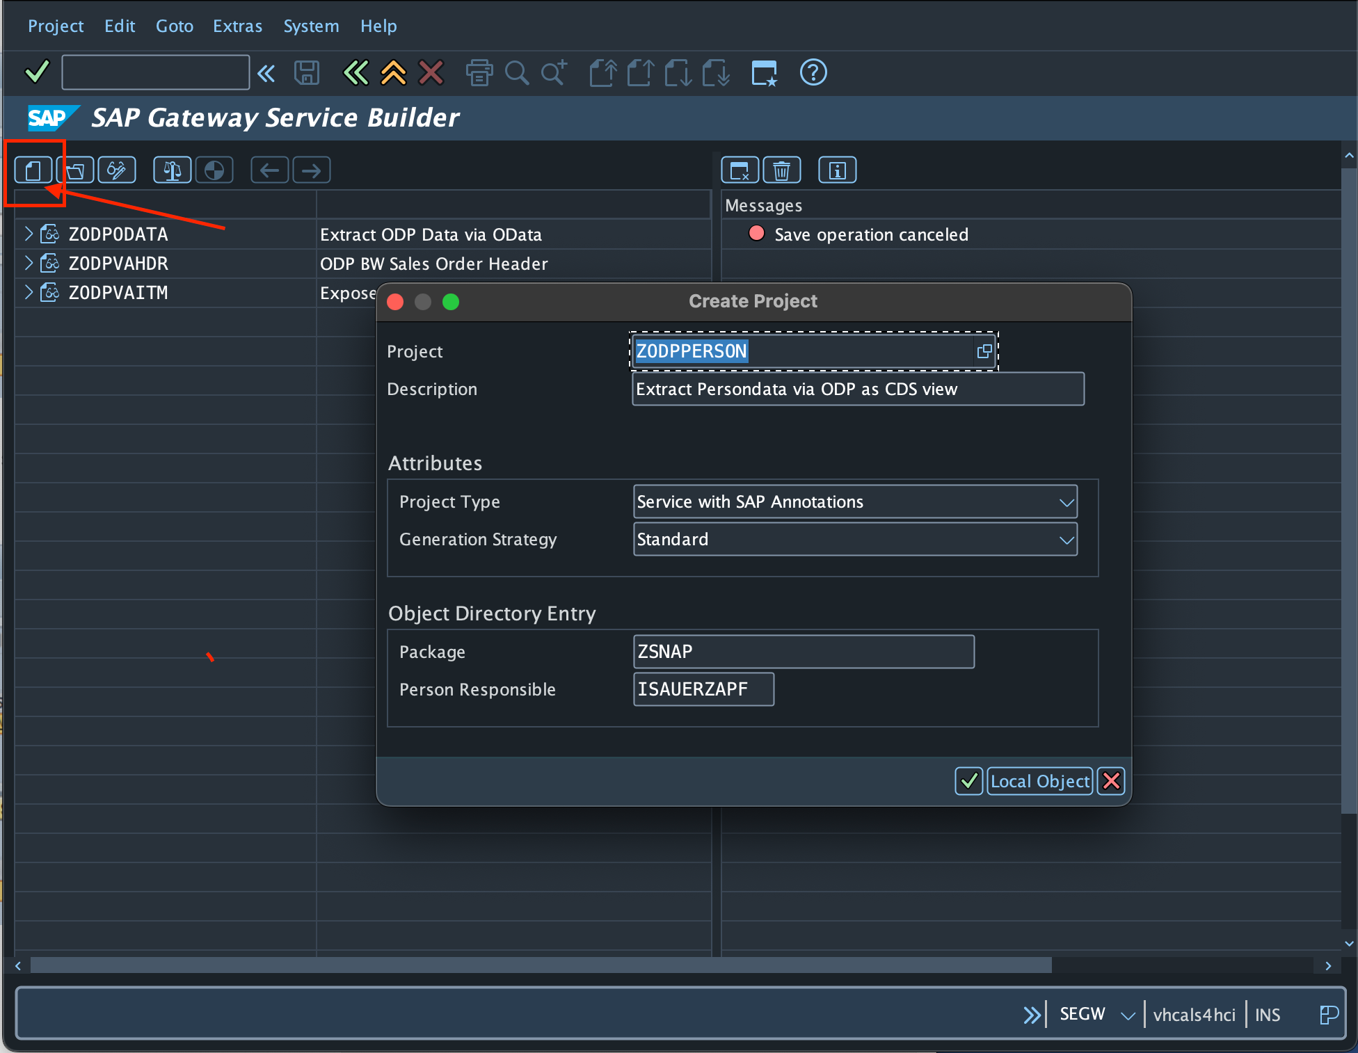
Task: Expand the ZODPODATA project node
Action: [29, 234]
